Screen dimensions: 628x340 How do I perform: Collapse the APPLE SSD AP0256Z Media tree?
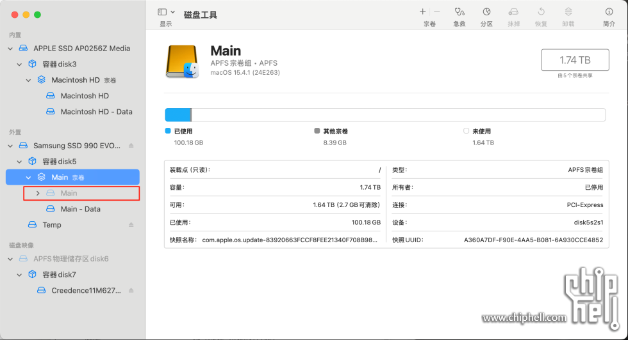(10, 49)
